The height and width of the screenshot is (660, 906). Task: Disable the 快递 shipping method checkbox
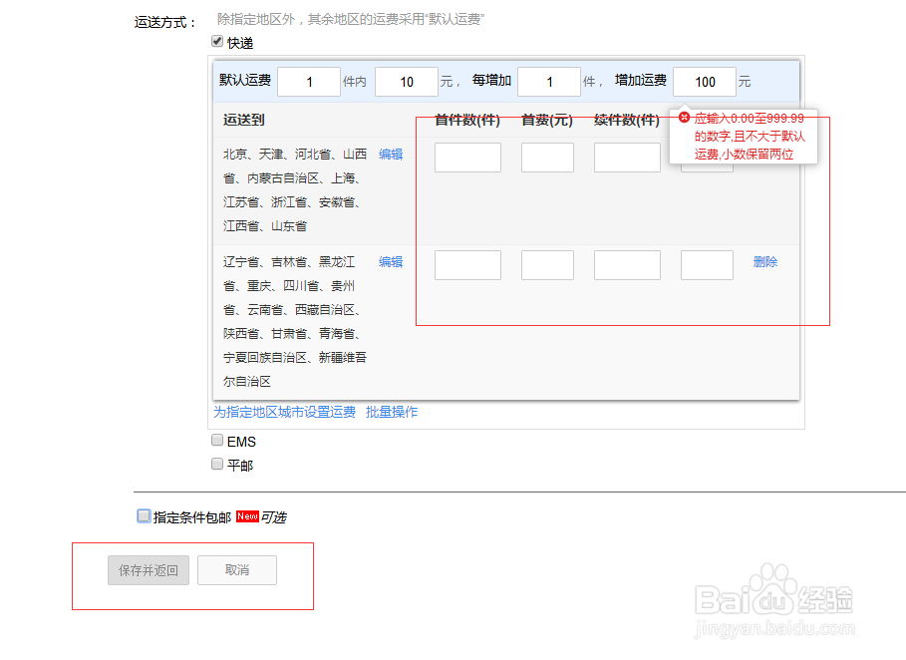216,42
